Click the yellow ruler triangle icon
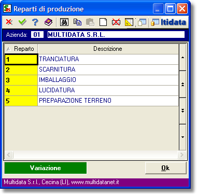The height and width of the screenshot is (195, 197). [x=129, y=22]
